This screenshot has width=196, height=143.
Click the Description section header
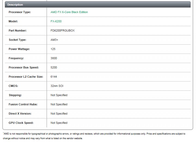15,5
